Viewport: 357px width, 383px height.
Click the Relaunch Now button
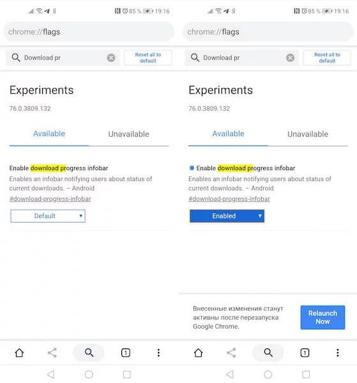pos(323,317)
